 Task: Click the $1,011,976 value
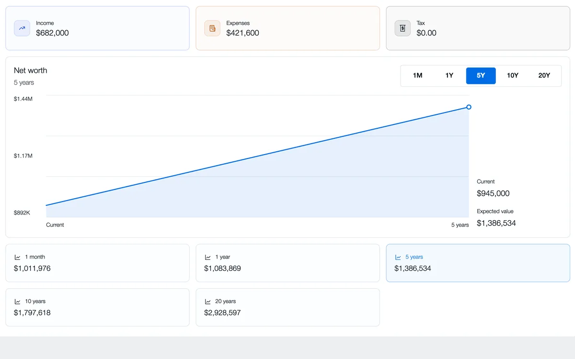[32, 269]
